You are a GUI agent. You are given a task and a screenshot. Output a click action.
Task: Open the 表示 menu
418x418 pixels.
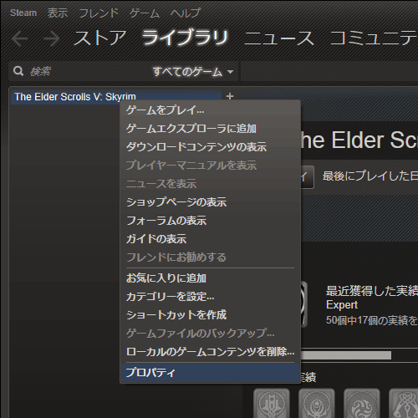(x=58, y=13)
